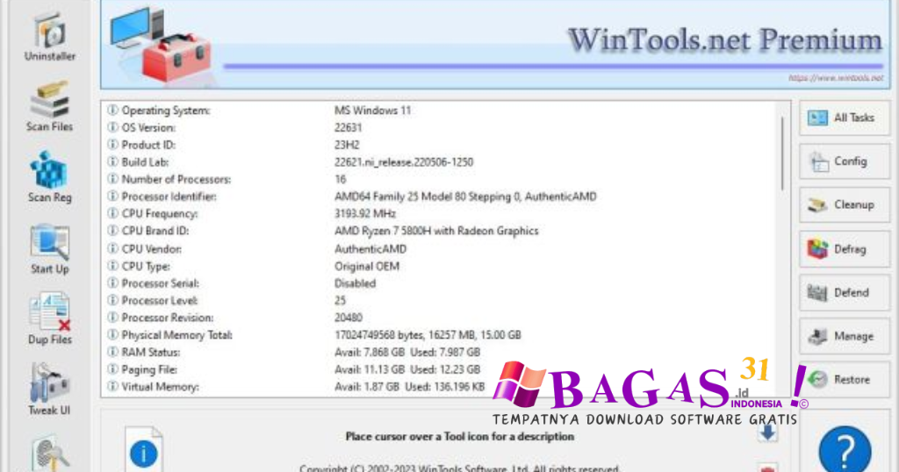899x472 pixels.
Task: Select the CPU Vendor row
Action: pyautogui.click(x=441, y=249)
